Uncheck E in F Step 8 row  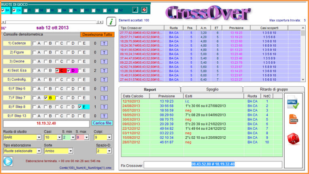80,107
